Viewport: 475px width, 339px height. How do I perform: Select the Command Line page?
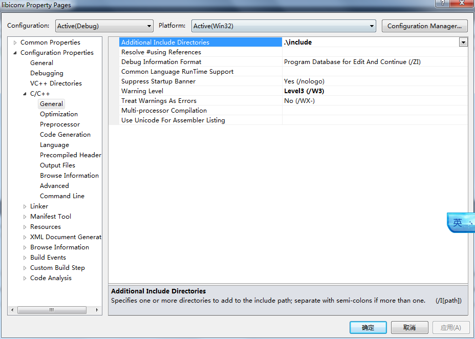click(62, 196)
